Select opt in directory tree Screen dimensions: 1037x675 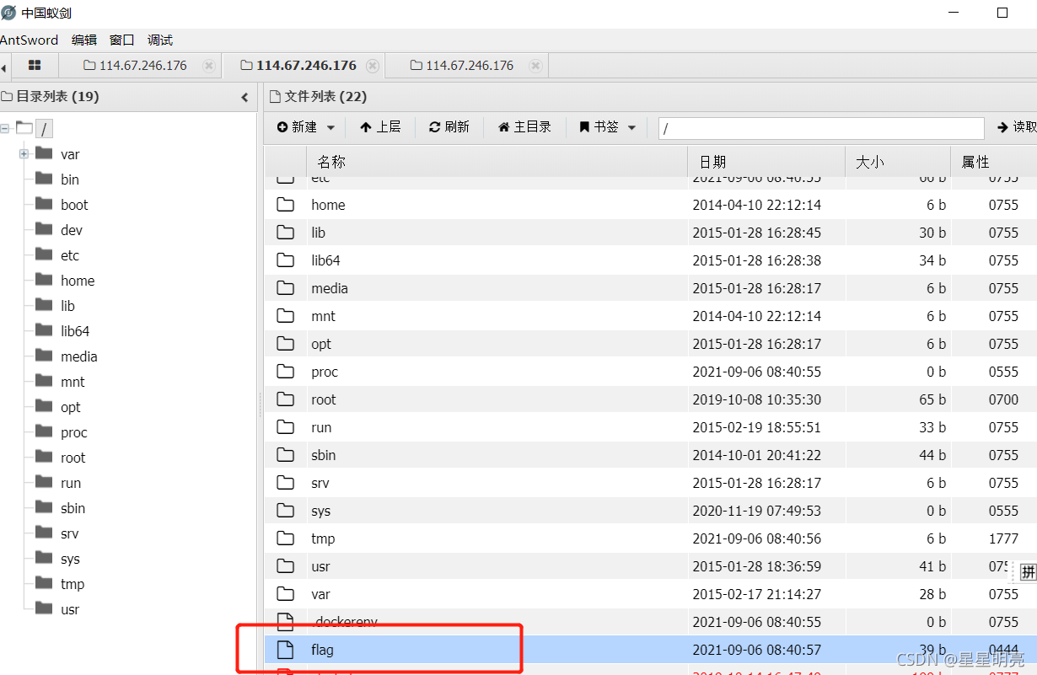pos(71,407)
